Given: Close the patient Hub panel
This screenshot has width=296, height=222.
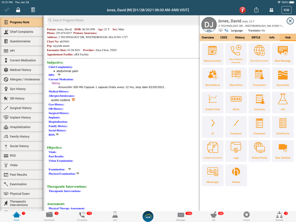Looking at the screenshot, I should click(x=290, y=21).
